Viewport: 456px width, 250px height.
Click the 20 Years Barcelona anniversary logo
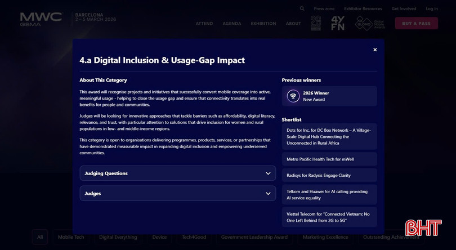click(x=316, y=23)
